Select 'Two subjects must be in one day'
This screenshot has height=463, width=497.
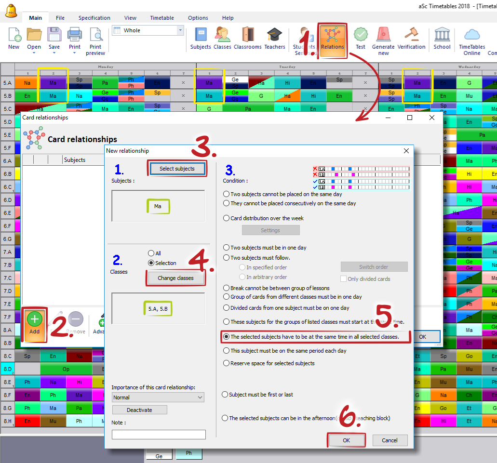pyautogui.click(x=227, y=248)
